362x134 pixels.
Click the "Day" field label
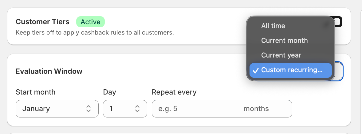tap(109, 92)
